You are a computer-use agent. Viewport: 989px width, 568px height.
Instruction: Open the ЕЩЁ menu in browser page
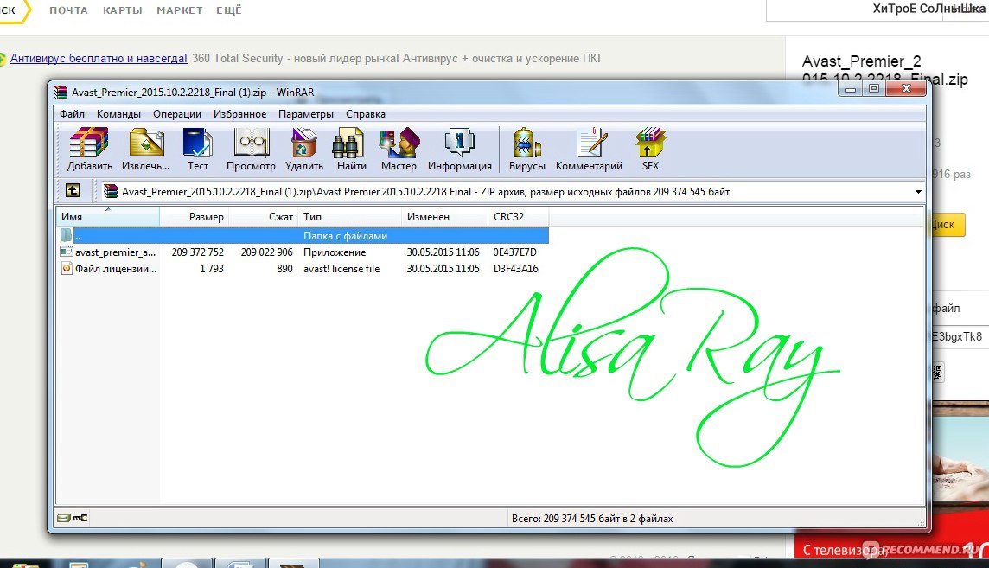click(x=229, y=10)
